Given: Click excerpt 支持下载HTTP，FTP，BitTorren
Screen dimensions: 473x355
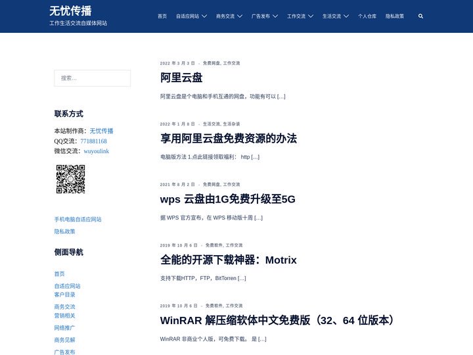Looking at the screenshot, I should [x=203, y=278].
